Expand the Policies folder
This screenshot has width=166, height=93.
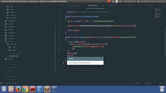(x=13, y=15)
